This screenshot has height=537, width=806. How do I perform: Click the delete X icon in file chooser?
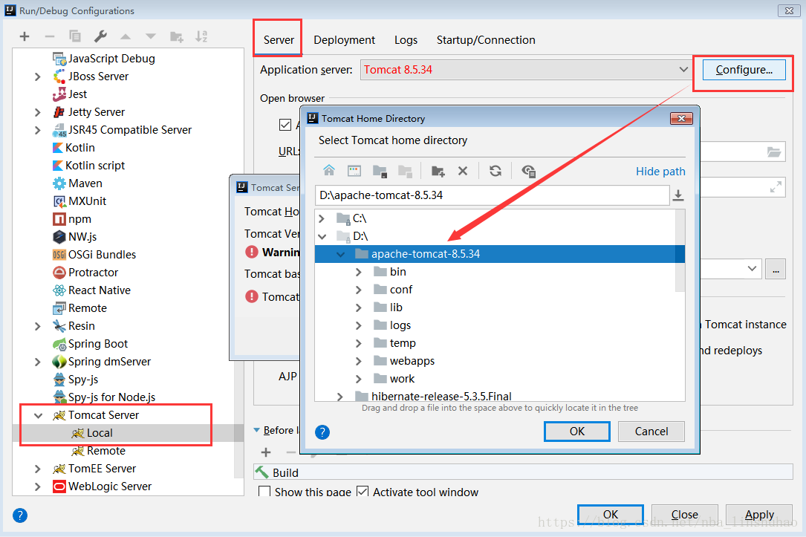point(463,171)
